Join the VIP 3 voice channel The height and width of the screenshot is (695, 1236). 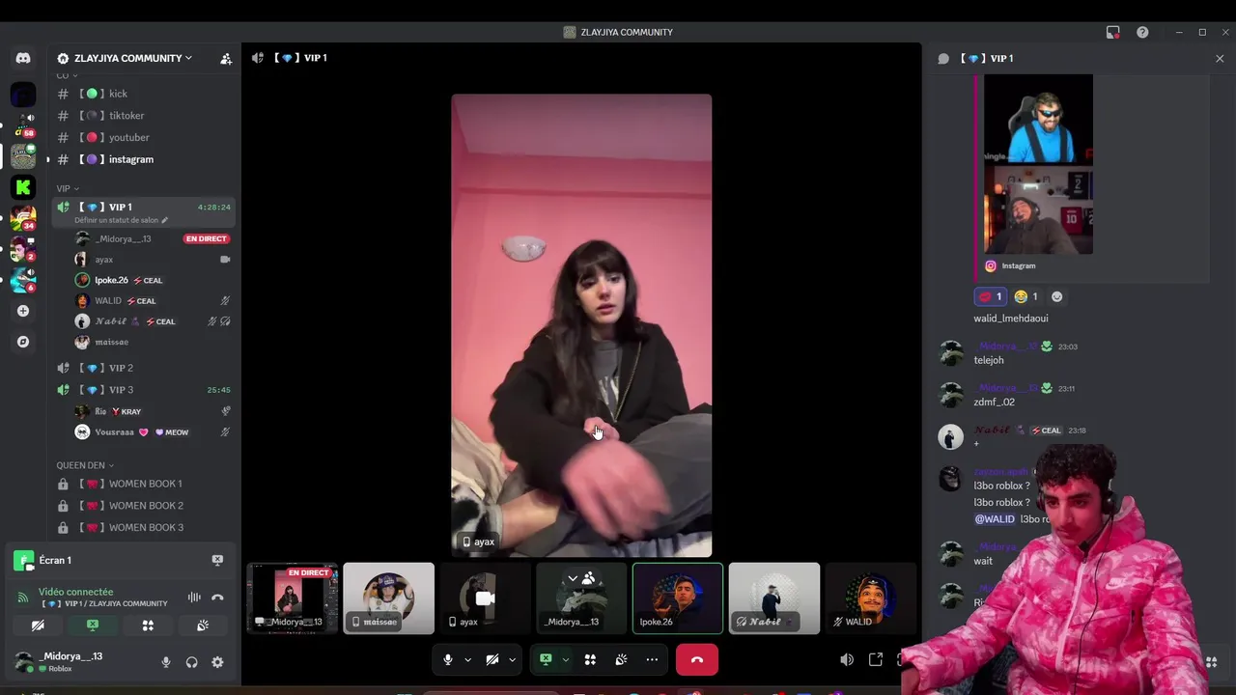(x=142, y=390)
